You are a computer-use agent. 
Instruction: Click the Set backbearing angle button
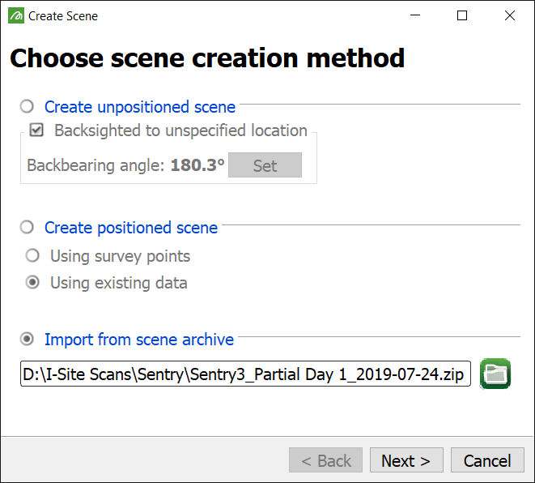pyautogui.click(x=265, y=165)
